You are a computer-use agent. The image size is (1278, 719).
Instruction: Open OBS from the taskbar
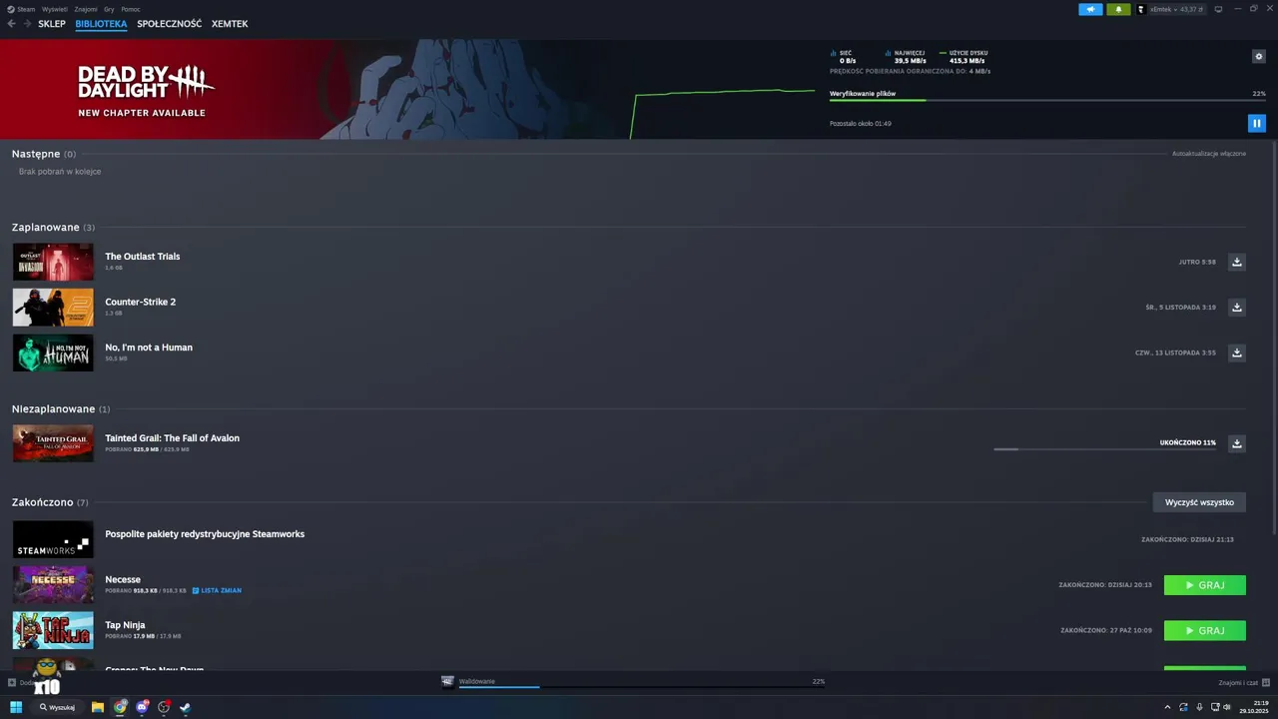pos(164,707)
